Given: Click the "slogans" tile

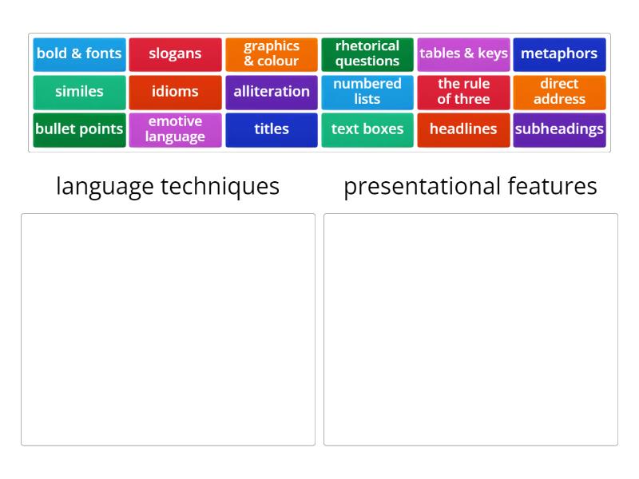Looking at the screenshot, I should (175, 54).
